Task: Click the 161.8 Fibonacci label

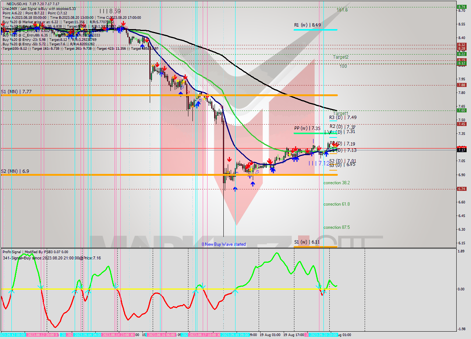Action: [342, 10]
